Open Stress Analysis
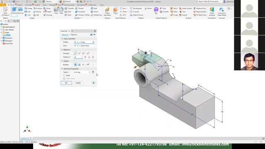 click(212, 12)
